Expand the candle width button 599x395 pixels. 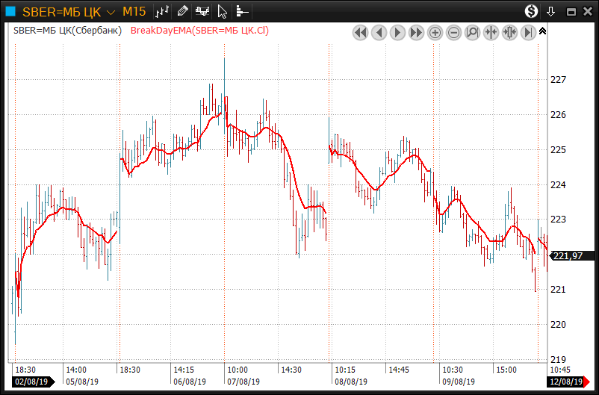click(x=510, y=33)
